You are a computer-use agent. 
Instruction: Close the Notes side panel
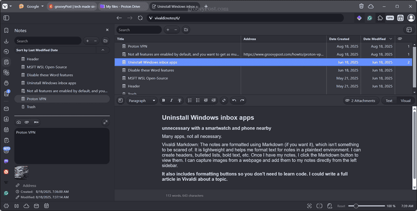click(x=107, y=30)
